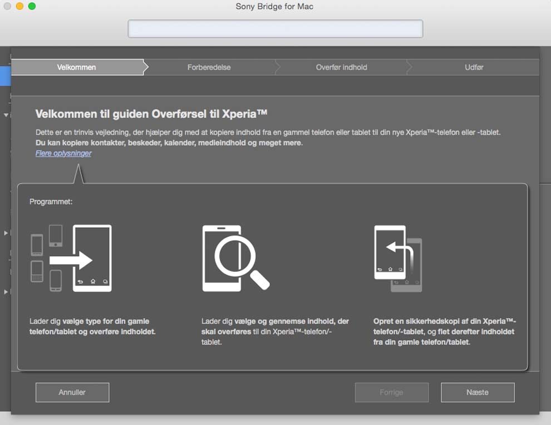
Task: Select the Velkommen wizard step
Action: (x=77, y=67)
